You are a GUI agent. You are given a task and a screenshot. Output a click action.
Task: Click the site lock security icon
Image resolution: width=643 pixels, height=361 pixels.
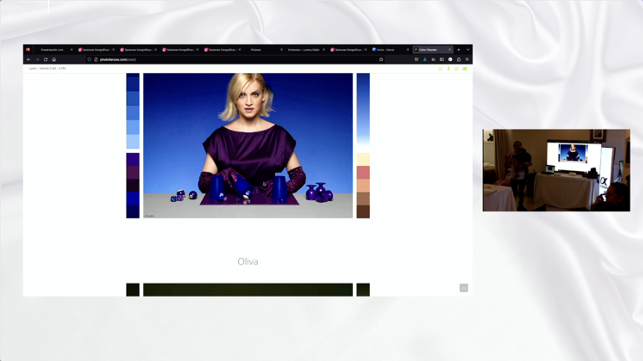click(95, 60)
